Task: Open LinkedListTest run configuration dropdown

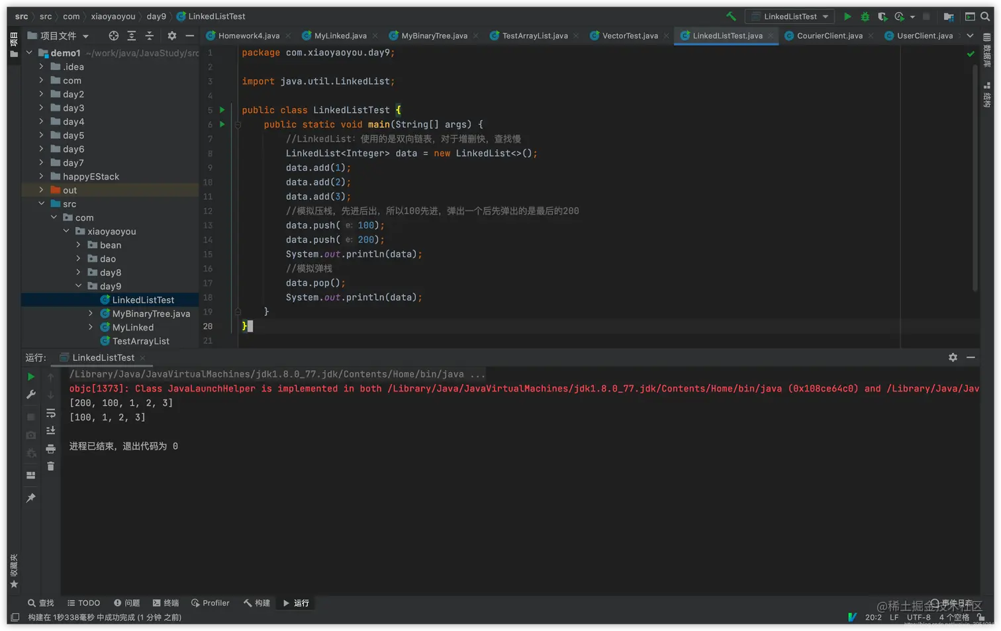Action: (790, 17)
